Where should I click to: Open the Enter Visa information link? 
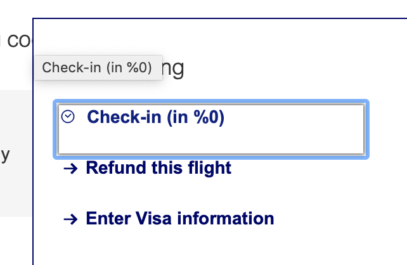coord(179,219)
